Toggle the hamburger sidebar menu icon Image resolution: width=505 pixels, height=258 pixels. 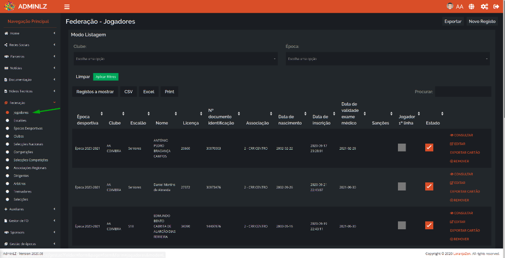(67, 7)
